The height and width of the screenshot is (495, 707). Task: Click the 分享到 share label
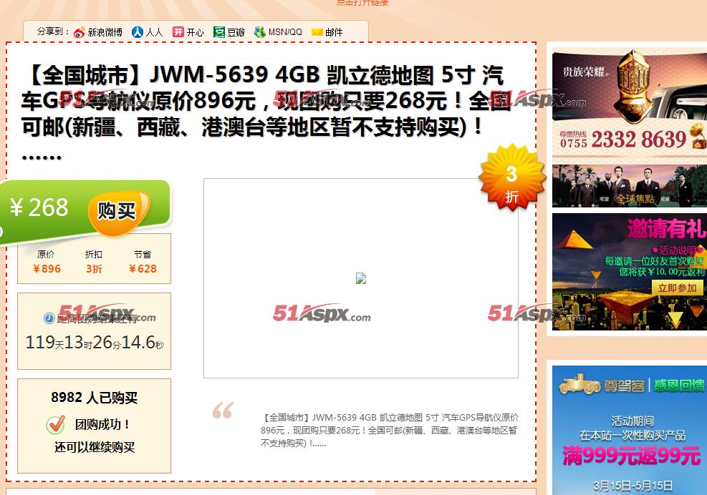pos(53,31)
